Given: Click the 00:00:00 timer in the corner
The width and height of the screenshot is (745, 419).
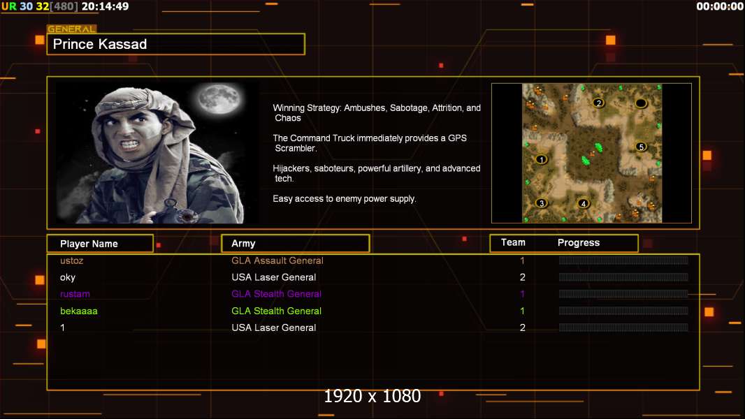Looking at the screenshot, I should click(719, 6).
